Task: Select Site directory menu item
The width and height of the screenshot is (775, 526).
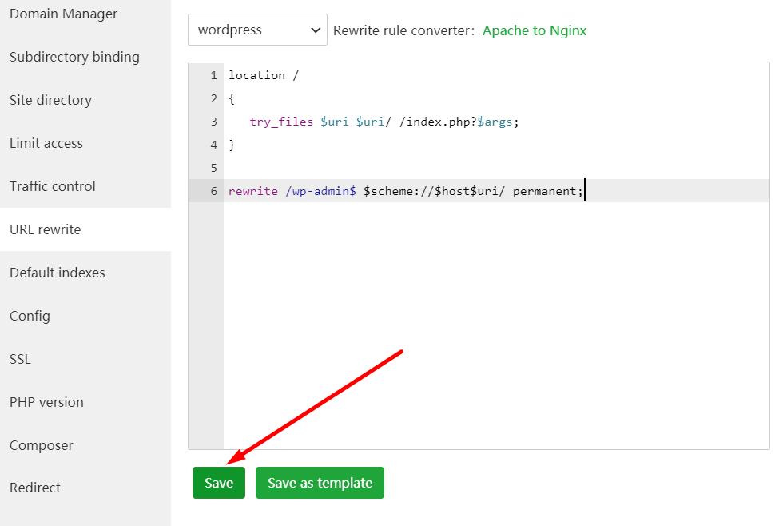Action: [x=50, y=100]
